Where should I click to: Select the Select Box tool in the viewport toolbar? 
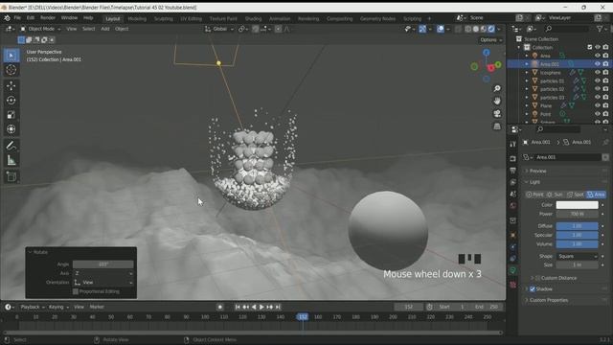(x=11, y=56)
